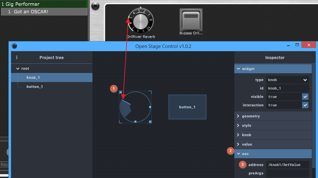This screenshot has height=178, width=318.
Task: Toggle the Bypass OrilRiver button widget
Action: click(x=191, y=19)
